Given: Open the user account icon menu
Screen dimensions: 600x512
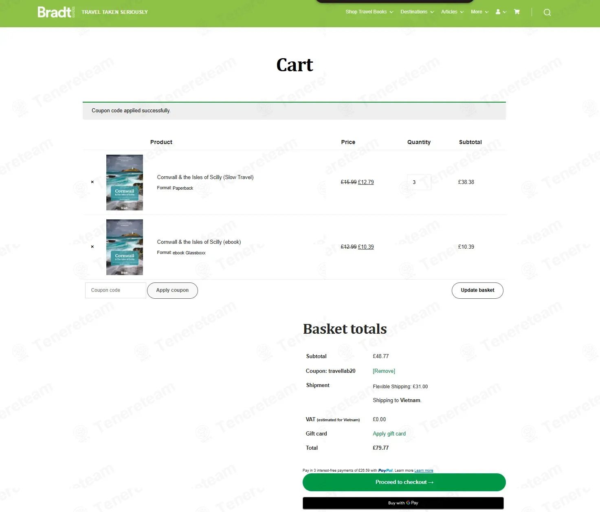Looking at the screenshot, I should (x=501, y=12).
